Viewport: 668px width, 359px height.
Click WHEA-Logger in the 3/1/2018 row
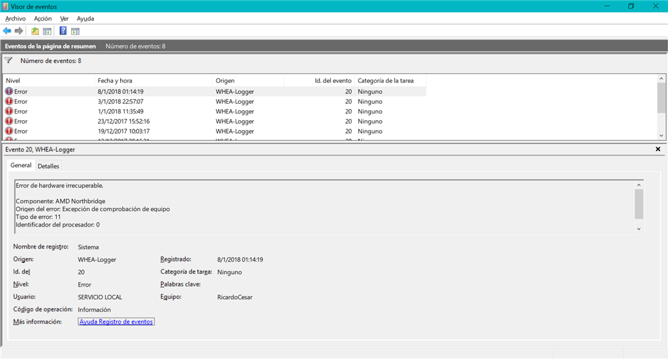[x=235, y=101]
